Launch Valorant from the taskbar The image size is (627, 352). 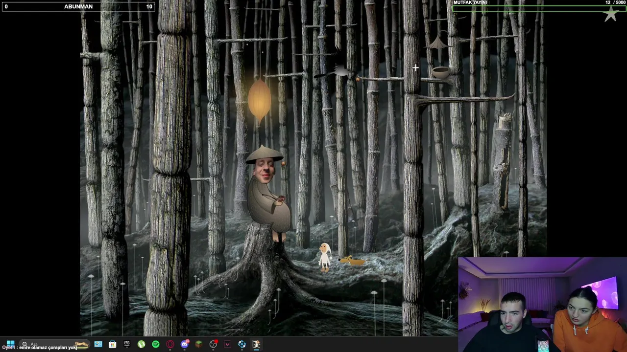pyautogui.click(x=227, y=344)
